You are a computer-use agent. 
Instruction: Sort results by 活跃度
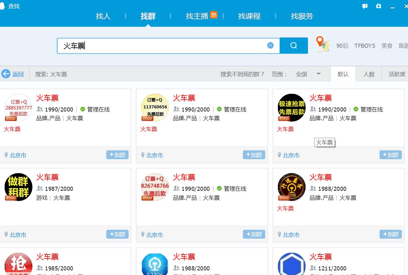tap(397, 74)
